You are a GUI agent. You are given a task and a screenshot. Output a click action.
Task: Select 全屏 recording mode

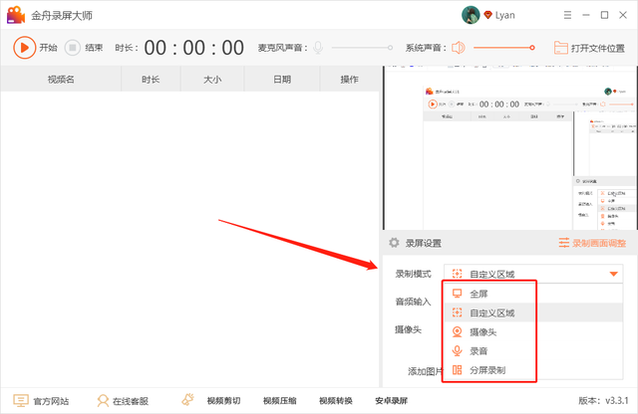533,294
